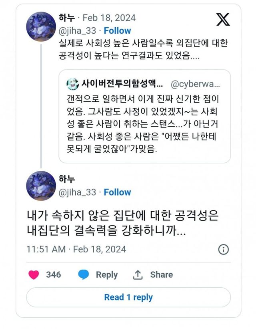Image resolution: width=256 pixels, height=329 pixels.
Task: Click the share upload arrow icon
Action: pyautogui.click(x=138, y=275)
